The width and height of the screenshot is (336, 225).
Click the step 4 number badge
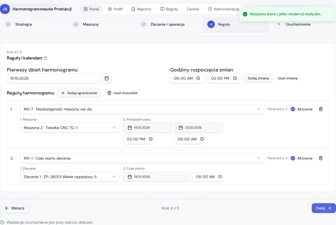211,24
